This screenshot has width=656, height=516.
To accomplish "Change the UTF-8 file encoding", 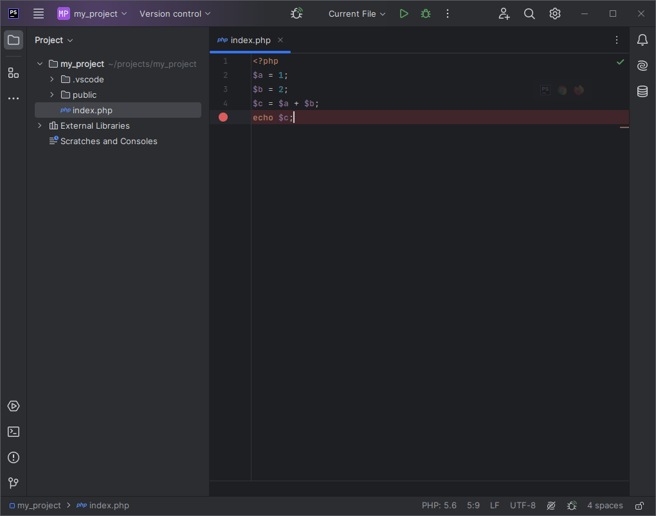I will click(523, 506).
